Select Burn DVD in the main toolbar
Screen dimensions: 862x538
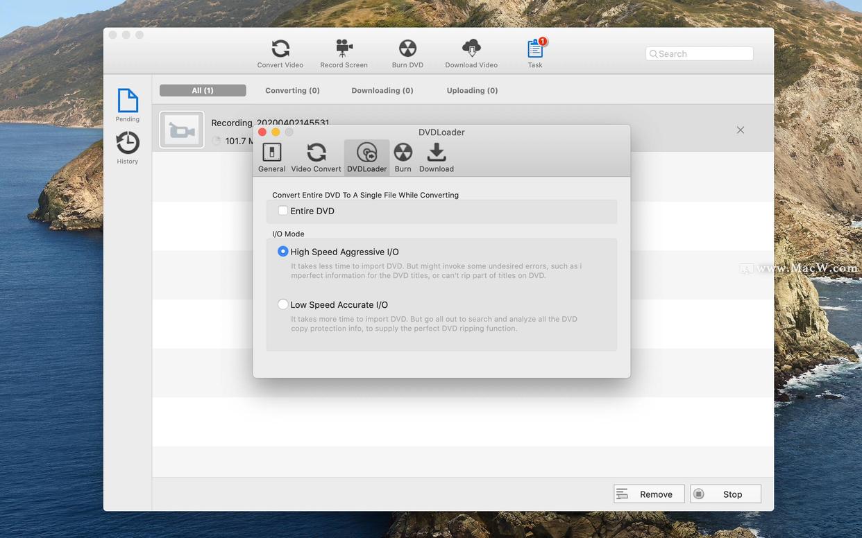pyautogui.click(x=407, y=53)
